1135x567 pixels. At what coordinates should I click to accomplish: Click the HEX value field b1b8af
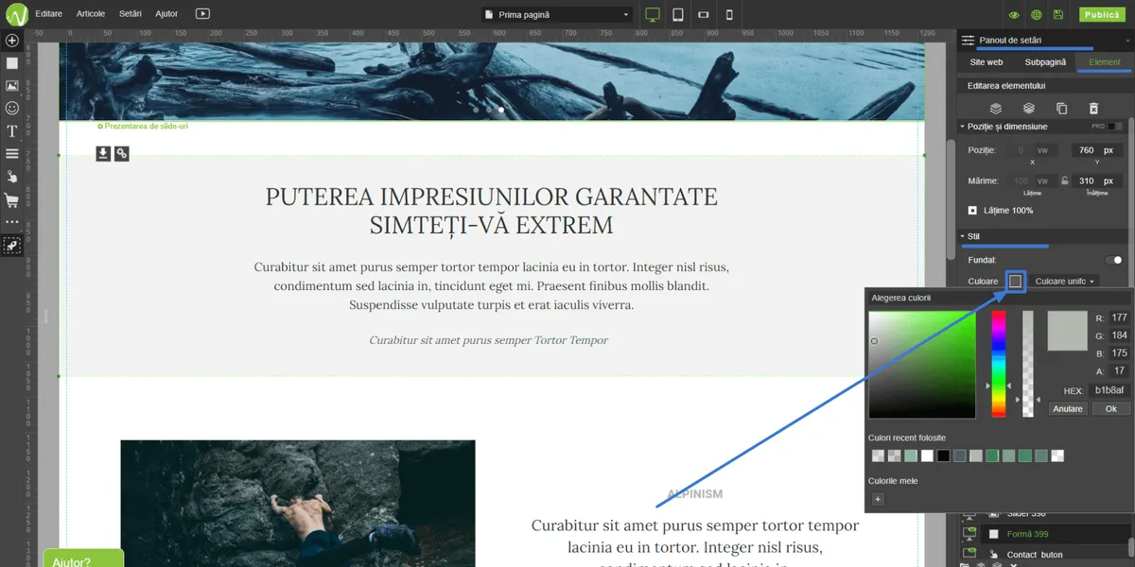pyautogui.click(x=1109, y=390)
